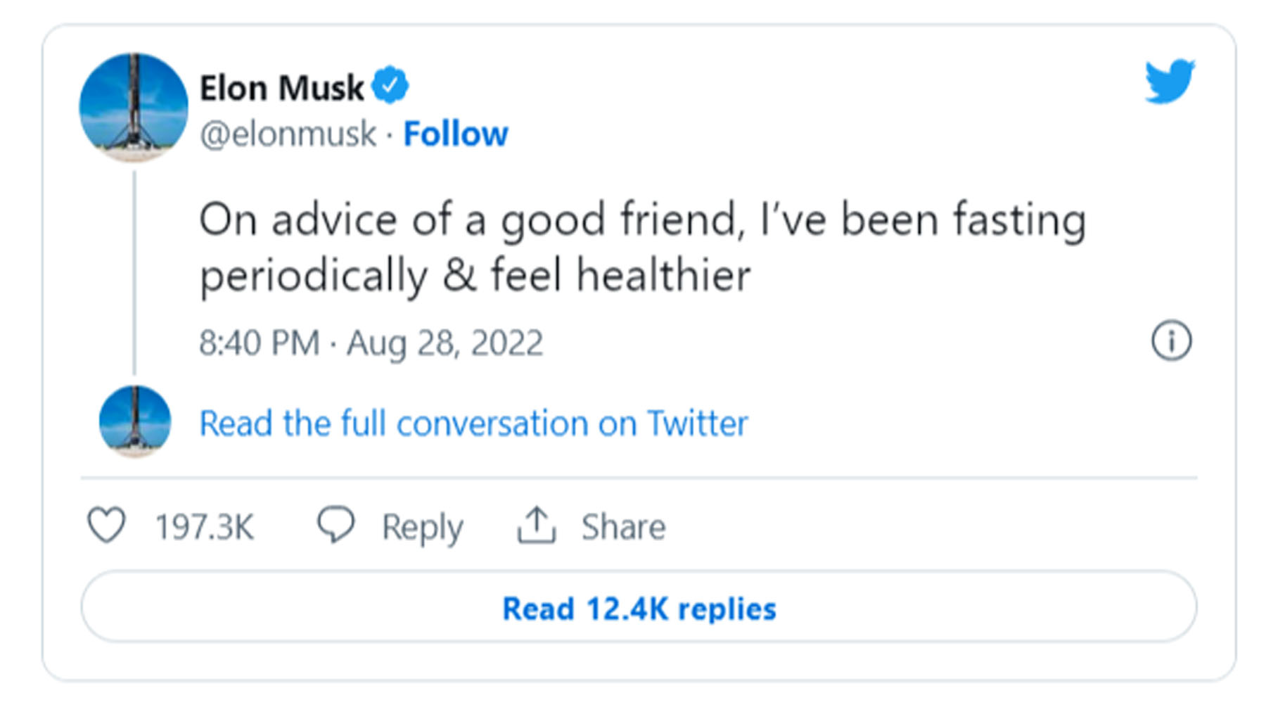Open Elon Musk's large profile avatar

(x=134, y=107)
